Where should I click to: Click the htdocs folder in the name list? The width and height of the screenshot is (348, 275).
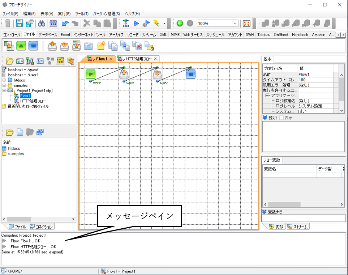tap(14, 148)
